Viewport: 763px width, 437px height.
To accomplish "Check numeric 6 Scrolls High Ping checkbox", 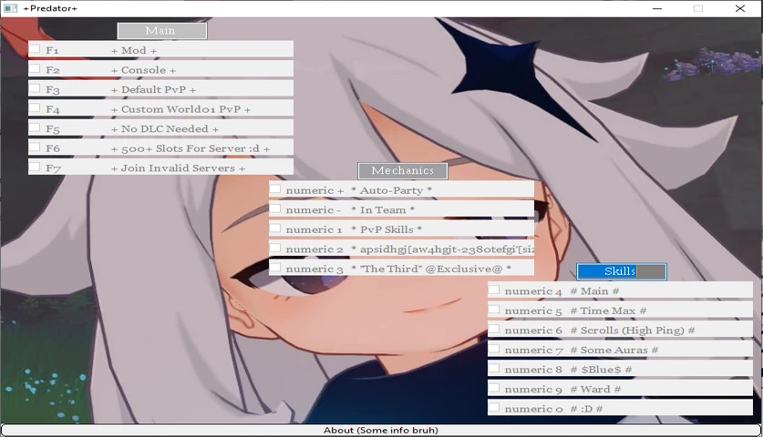I will (494, 329).
